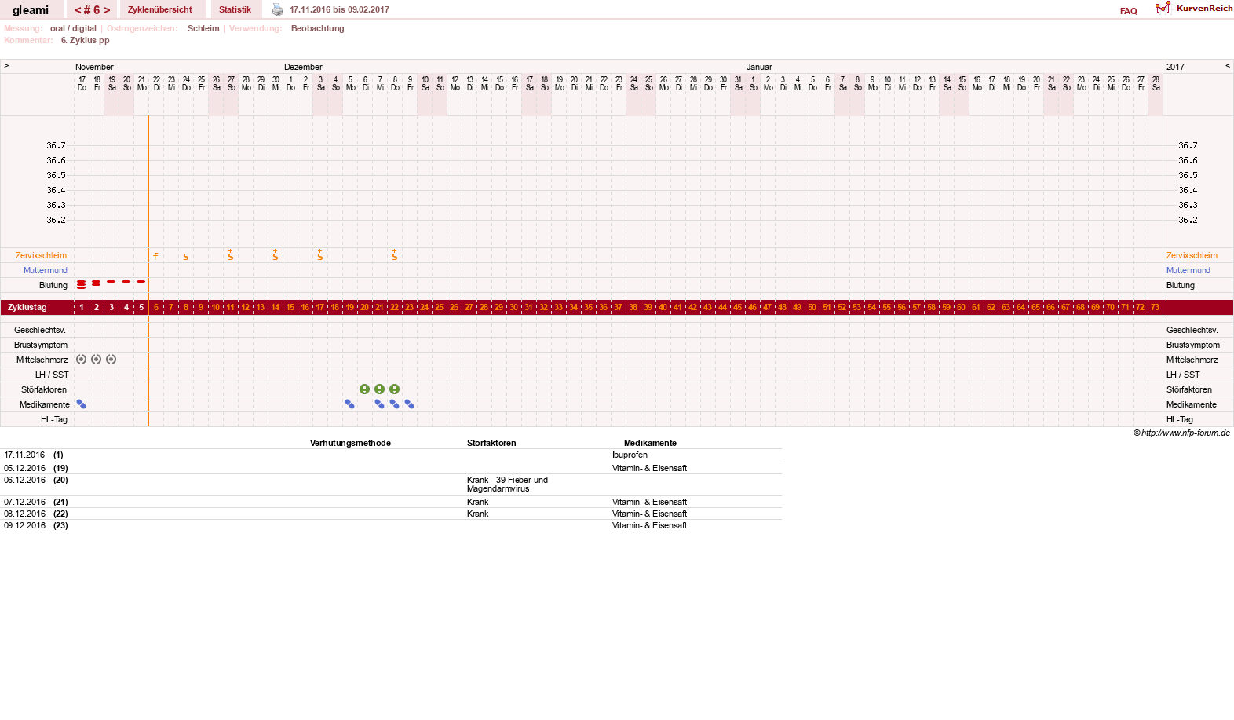
Task: Select cervical mucus 'S+' symbol on day 17
Action: 320,255
